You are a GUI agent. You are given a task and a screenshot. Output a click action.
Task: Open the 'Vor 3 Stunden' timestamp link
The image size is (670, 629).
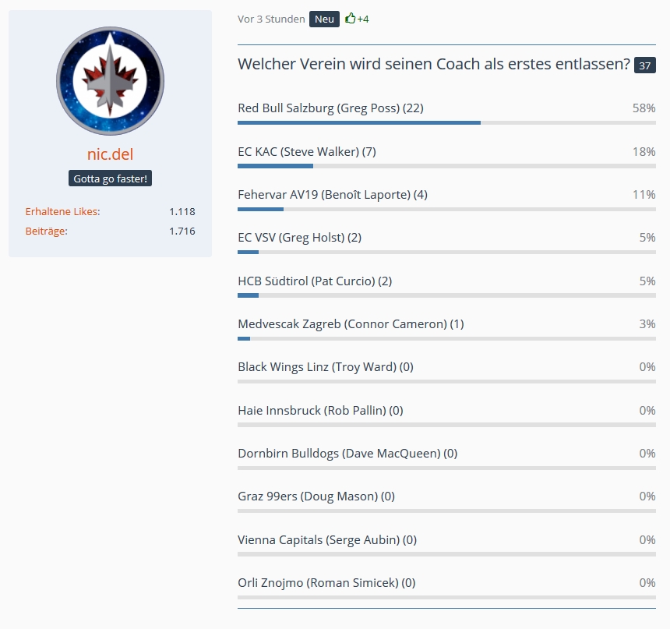(x=271, y=19)
